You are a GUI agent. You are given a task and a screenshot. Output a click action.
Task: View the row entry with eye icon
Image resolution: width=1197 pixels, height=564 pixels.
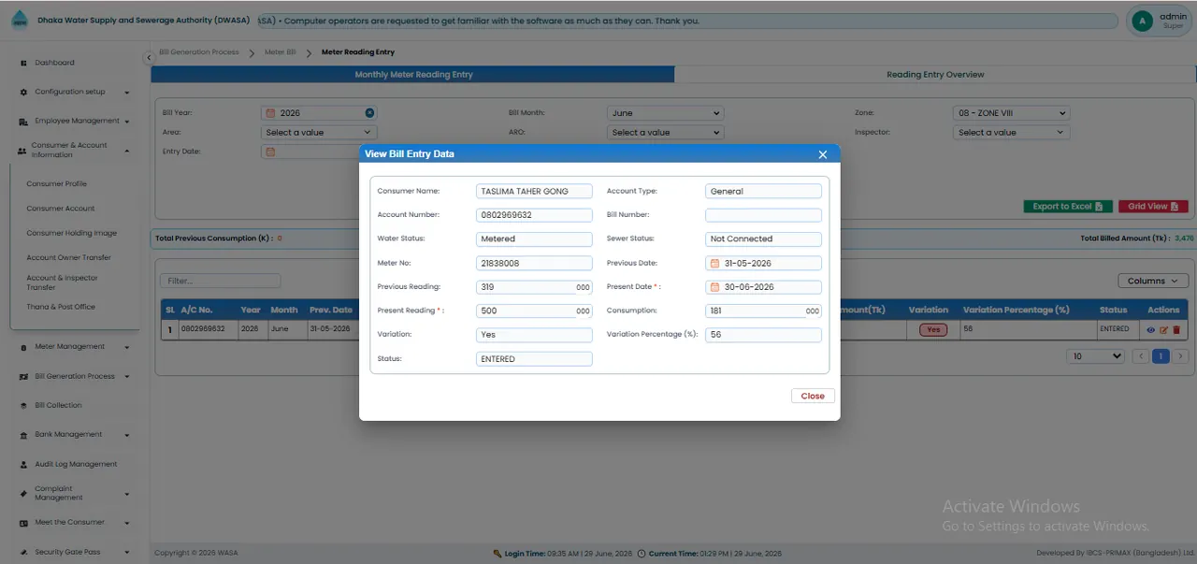[1150, 329]
